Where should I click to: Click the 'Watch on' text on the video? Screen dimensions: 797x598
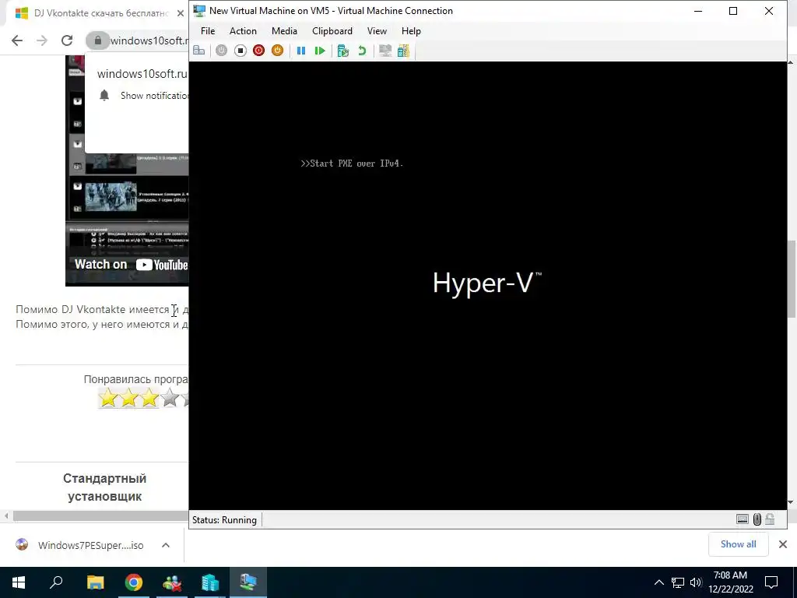tap(100, 265)
